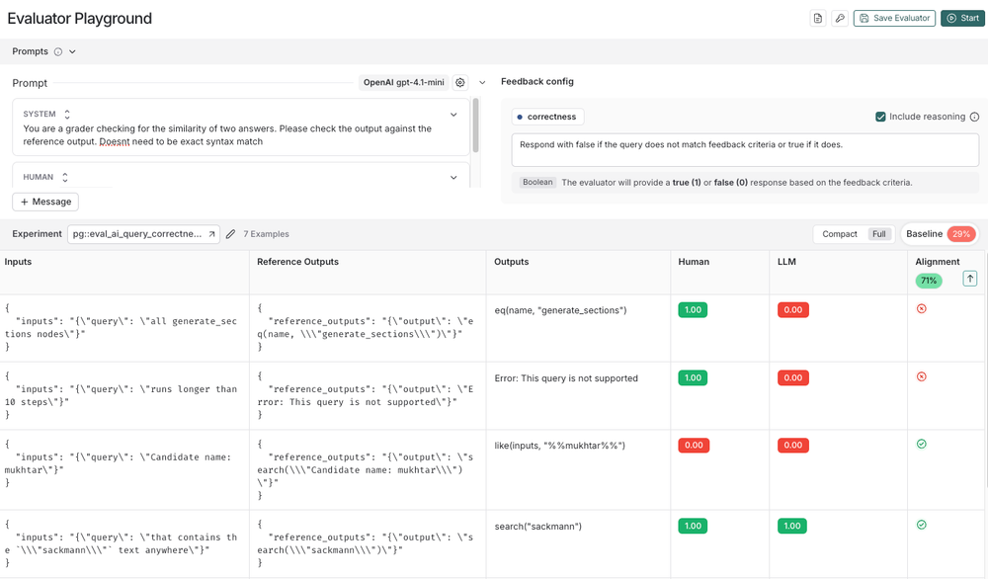Open API key settings via the key icon
The image size is (988, 579).
tap(840, 18)
